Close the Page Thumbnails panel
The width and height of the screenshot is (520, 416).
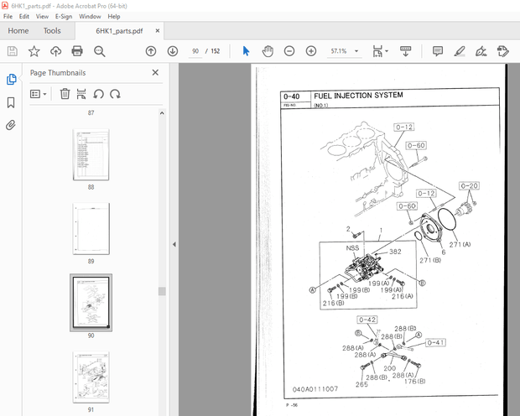155,73
